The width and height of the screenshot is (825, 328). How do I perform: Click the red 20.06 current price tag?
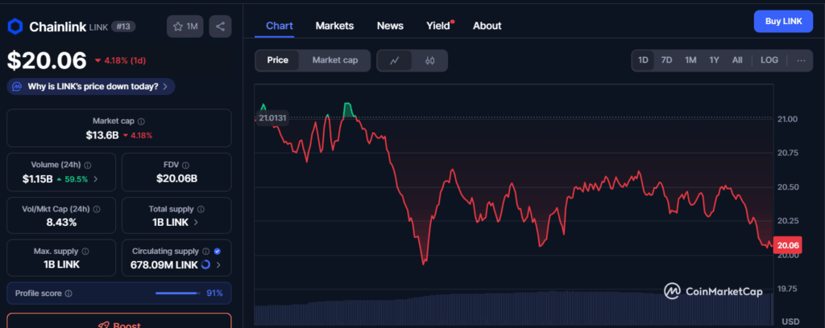point(788,245)
